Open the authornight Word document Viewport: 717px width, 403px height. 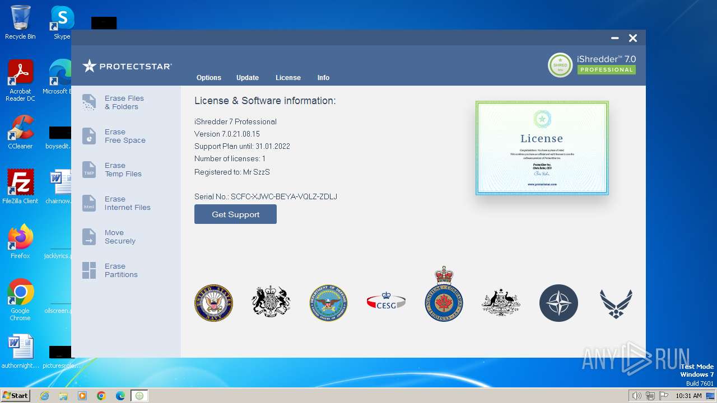20,352
